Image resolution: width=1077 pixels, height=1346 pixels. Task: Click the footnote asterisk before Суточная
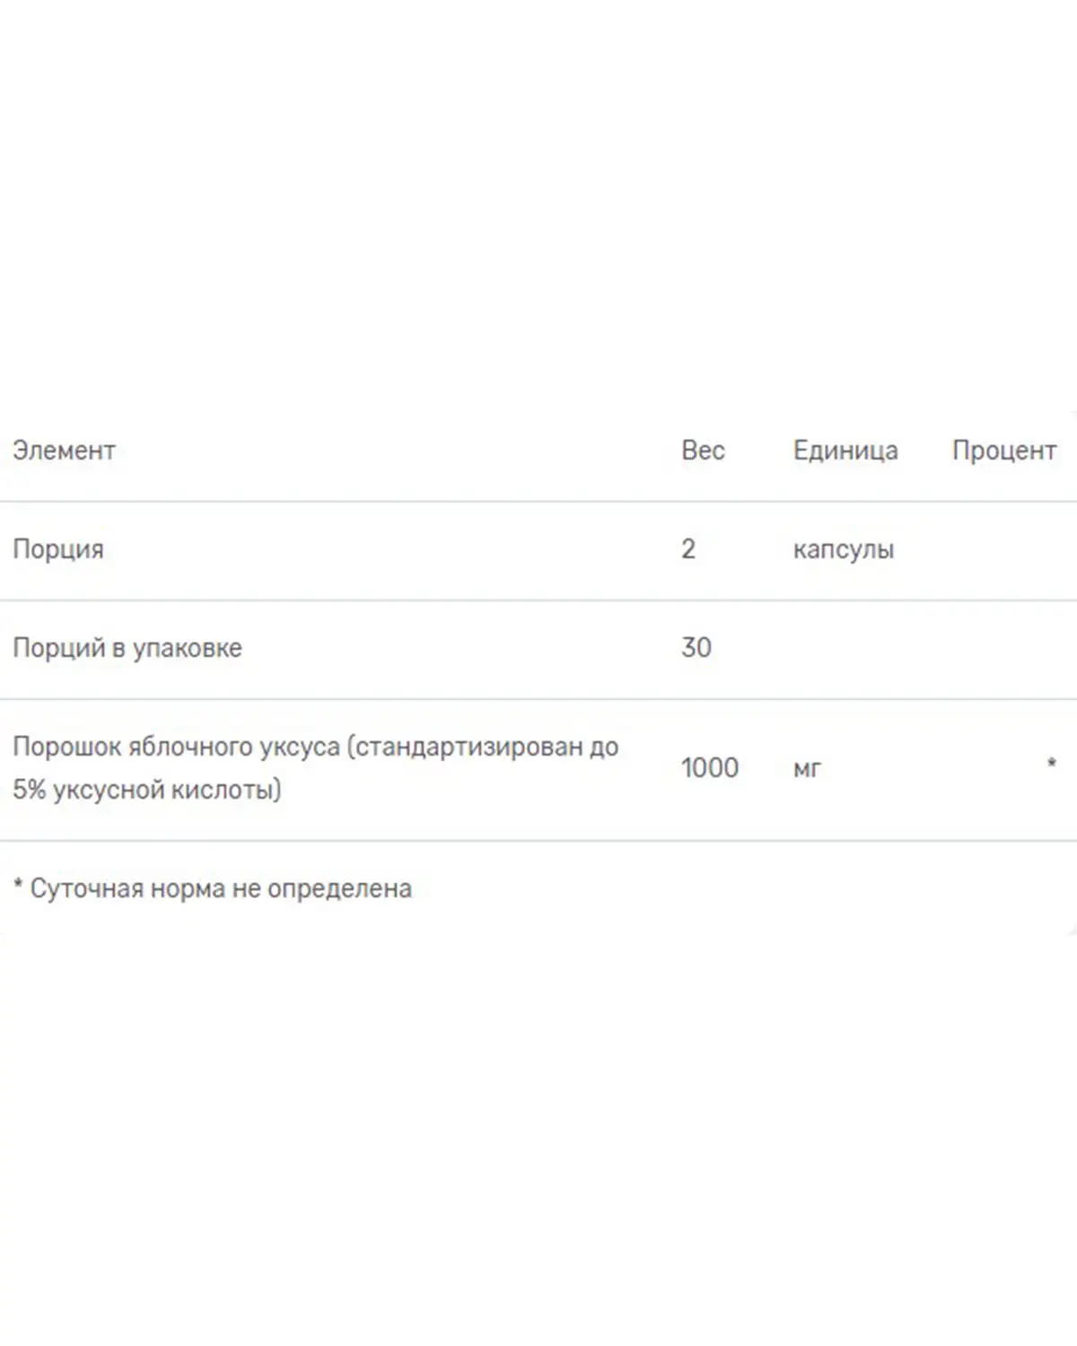point(18,885)
